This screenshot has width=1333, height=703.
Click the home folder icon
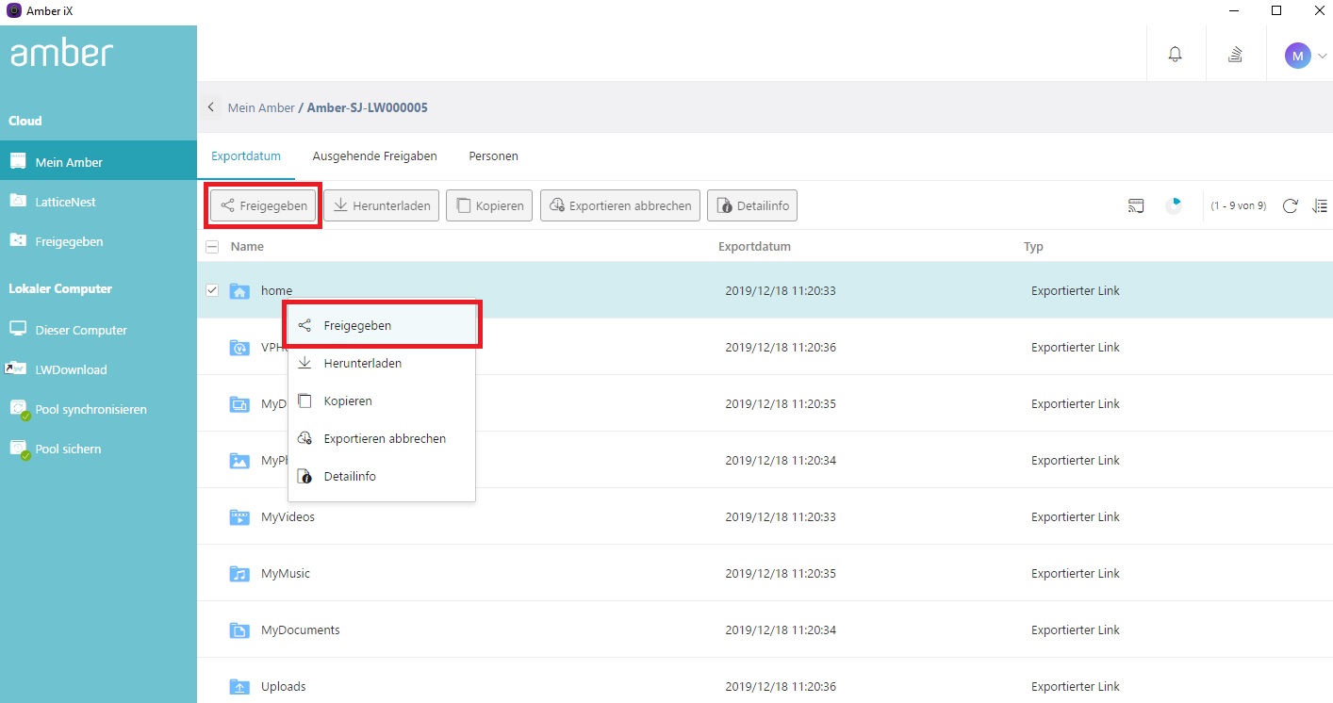[239, 291]
